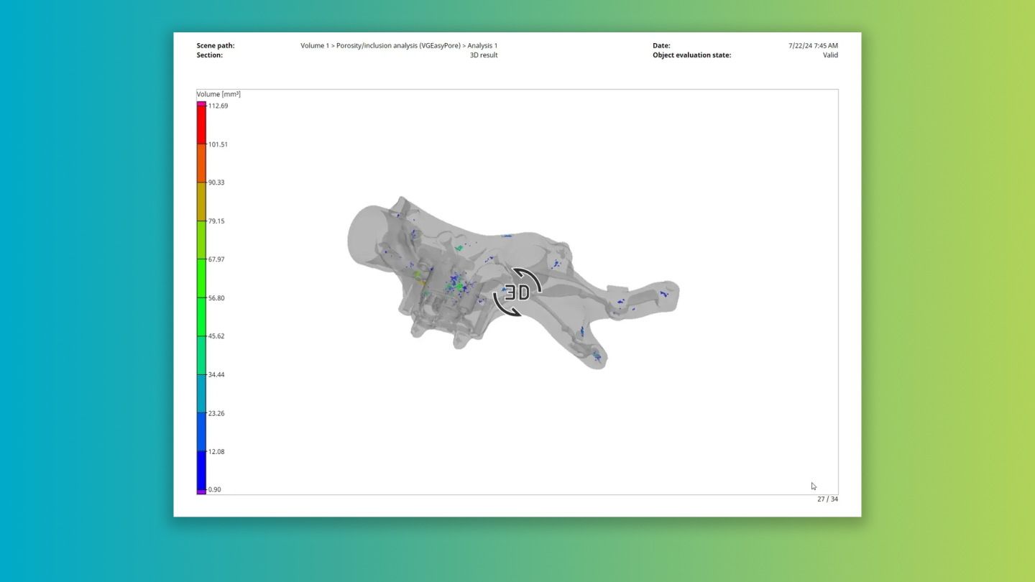Pick the bright green color bar segment
The width and height of the screenshot is (1035, 582).
201,279
